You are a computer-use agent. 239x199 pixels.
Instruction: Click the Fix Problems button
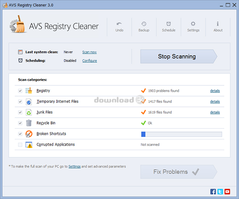(x=179, y=172)
